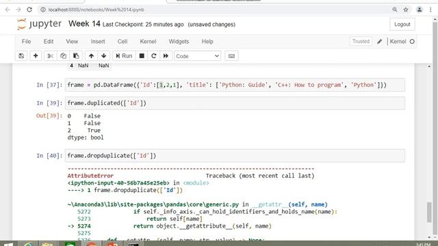Restart the kernel with circular arrow icon
438x246 pixels.
click(153, 56)
